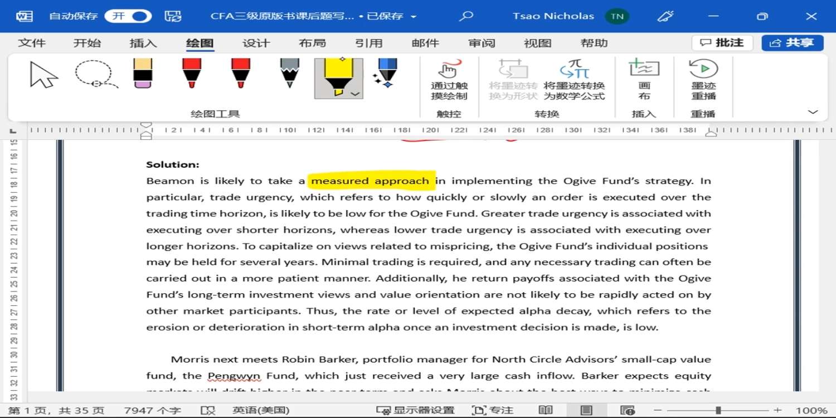Open document title dropdown arrow
The height and width of the screenshot is (418, 836).
tap(414, 17)
